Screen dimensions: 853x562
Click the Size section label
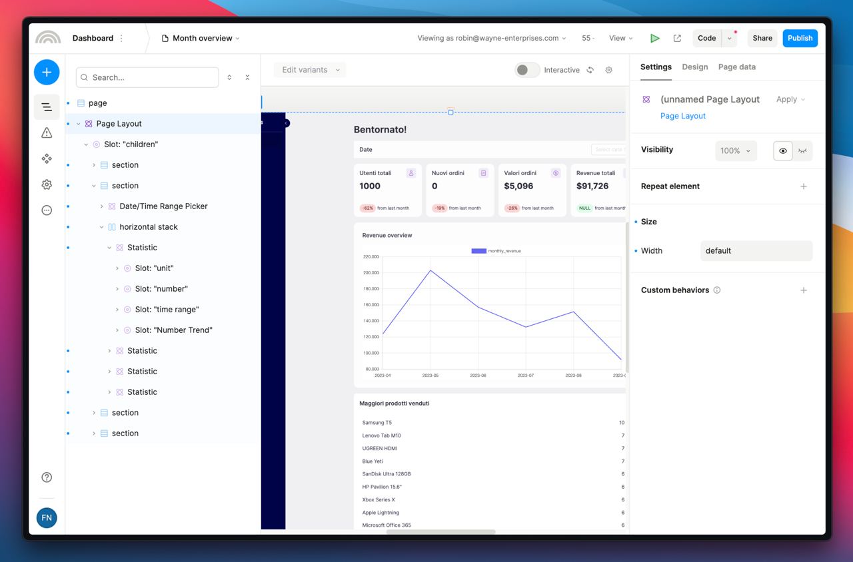tap(649, 222)
